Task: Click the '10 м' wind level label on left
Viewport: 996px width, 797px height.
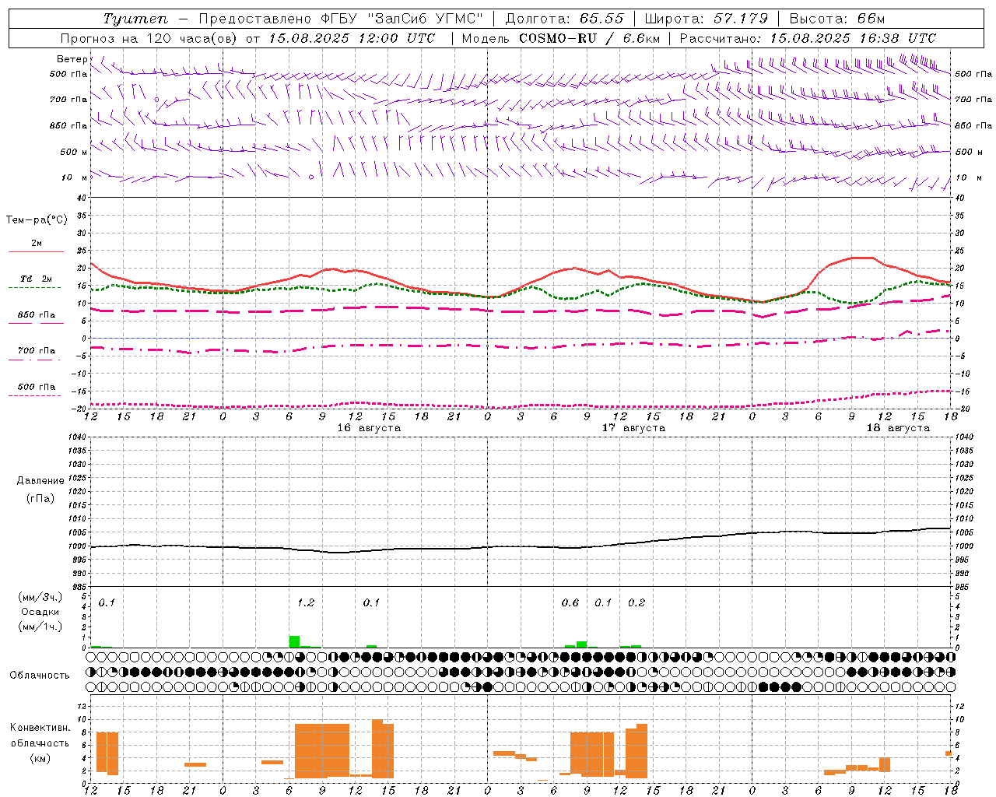Action: (x=75, y=177)
